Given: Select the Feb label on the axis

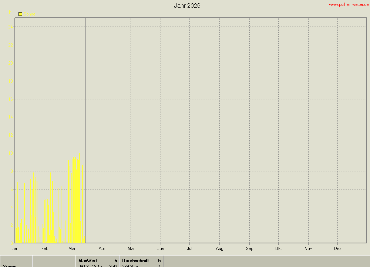Looking at the screenshot, I should click(x=45, y=249).
